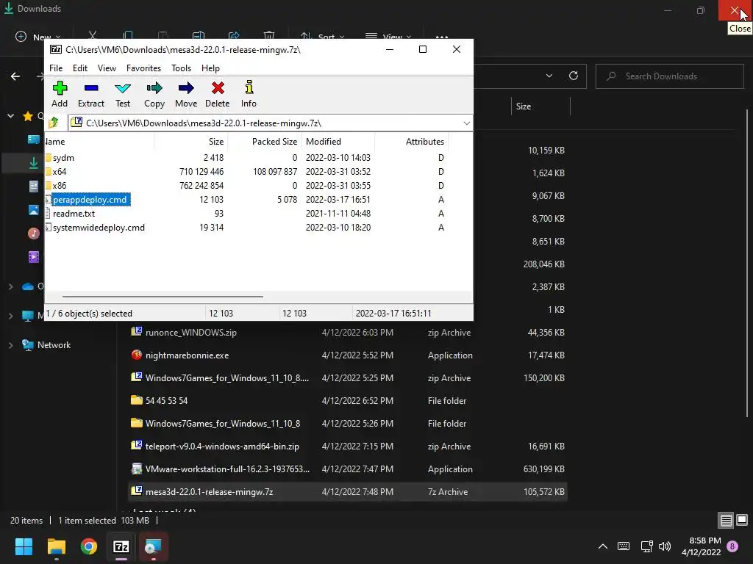Open the 7-Zip File menu
This screenshot has width=753, height=564.
[x=56, y=68]
